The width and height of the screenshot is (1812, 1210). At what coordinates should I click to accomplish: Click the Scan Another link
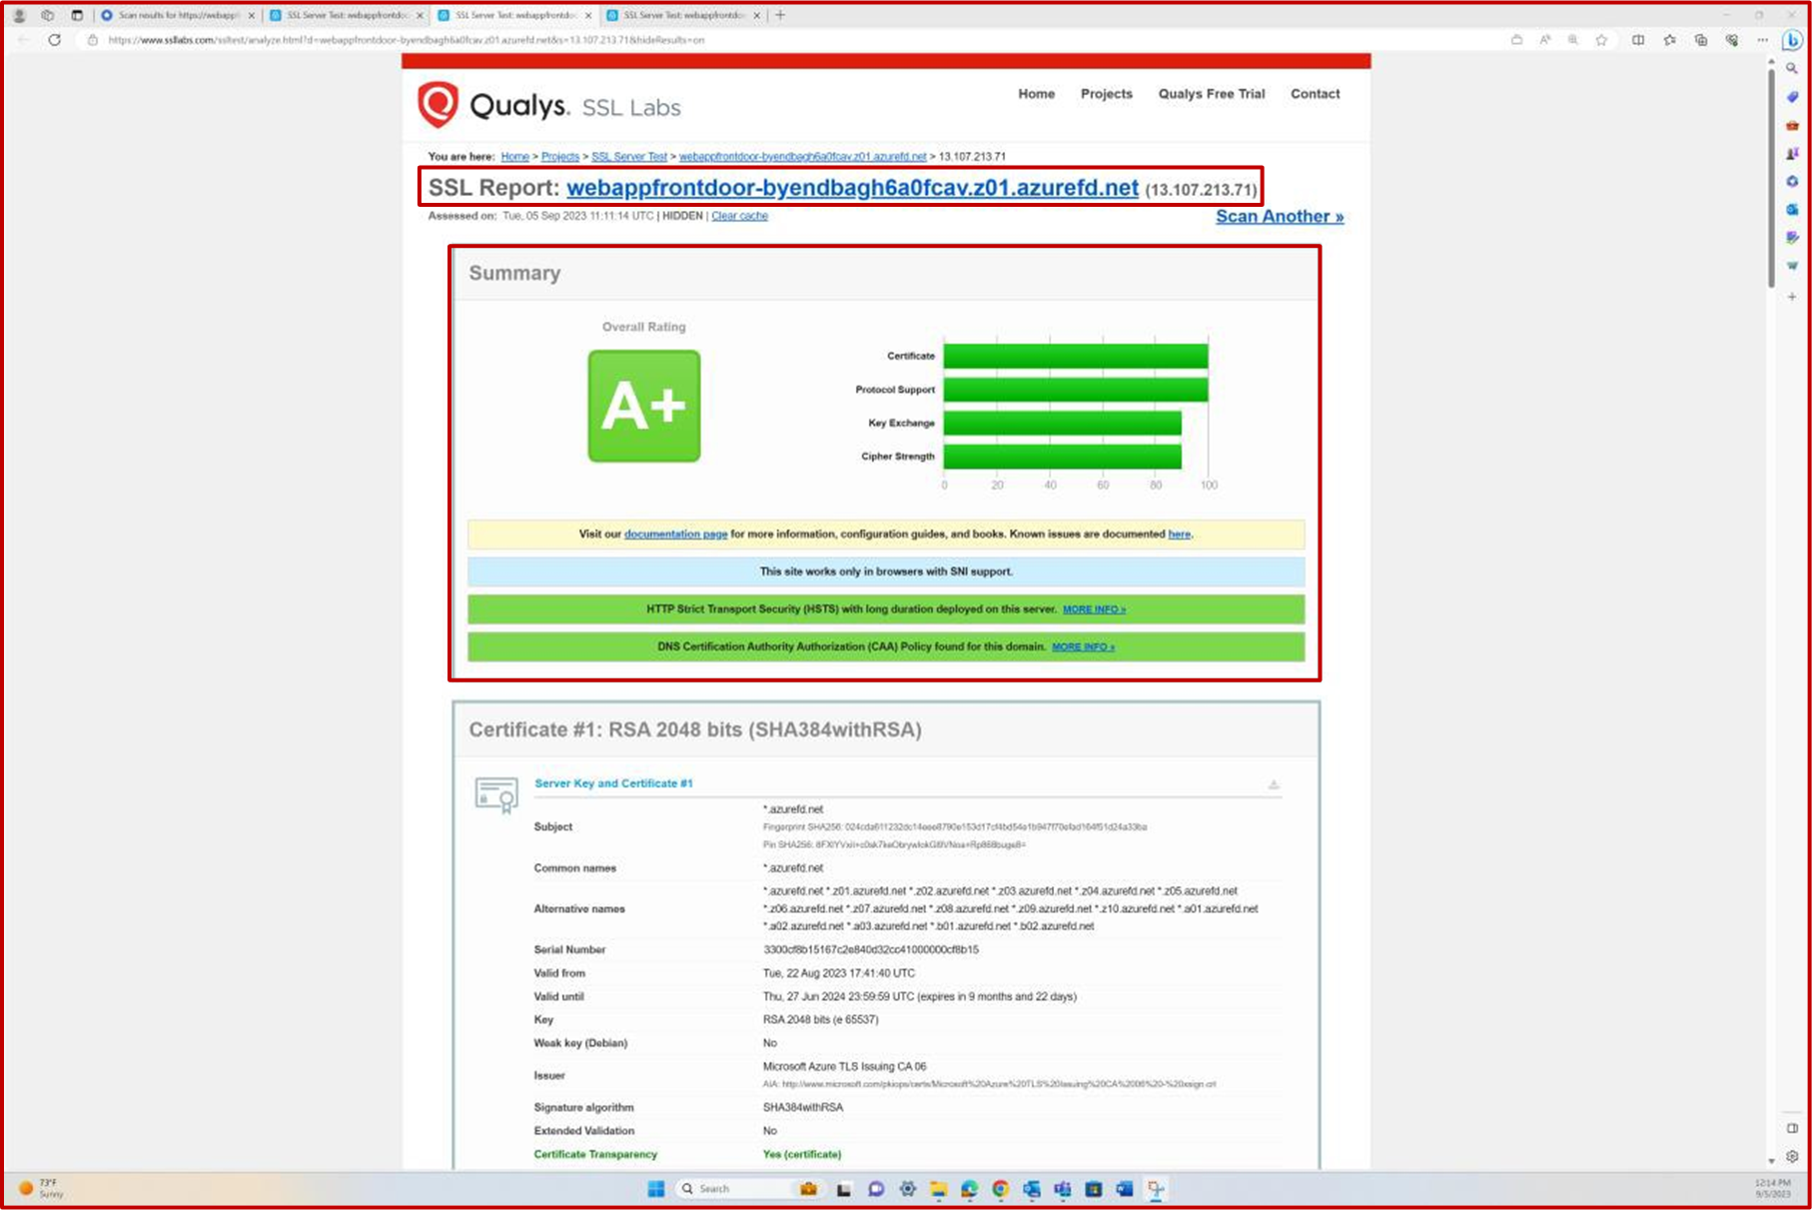click(x=1279, y=216)
